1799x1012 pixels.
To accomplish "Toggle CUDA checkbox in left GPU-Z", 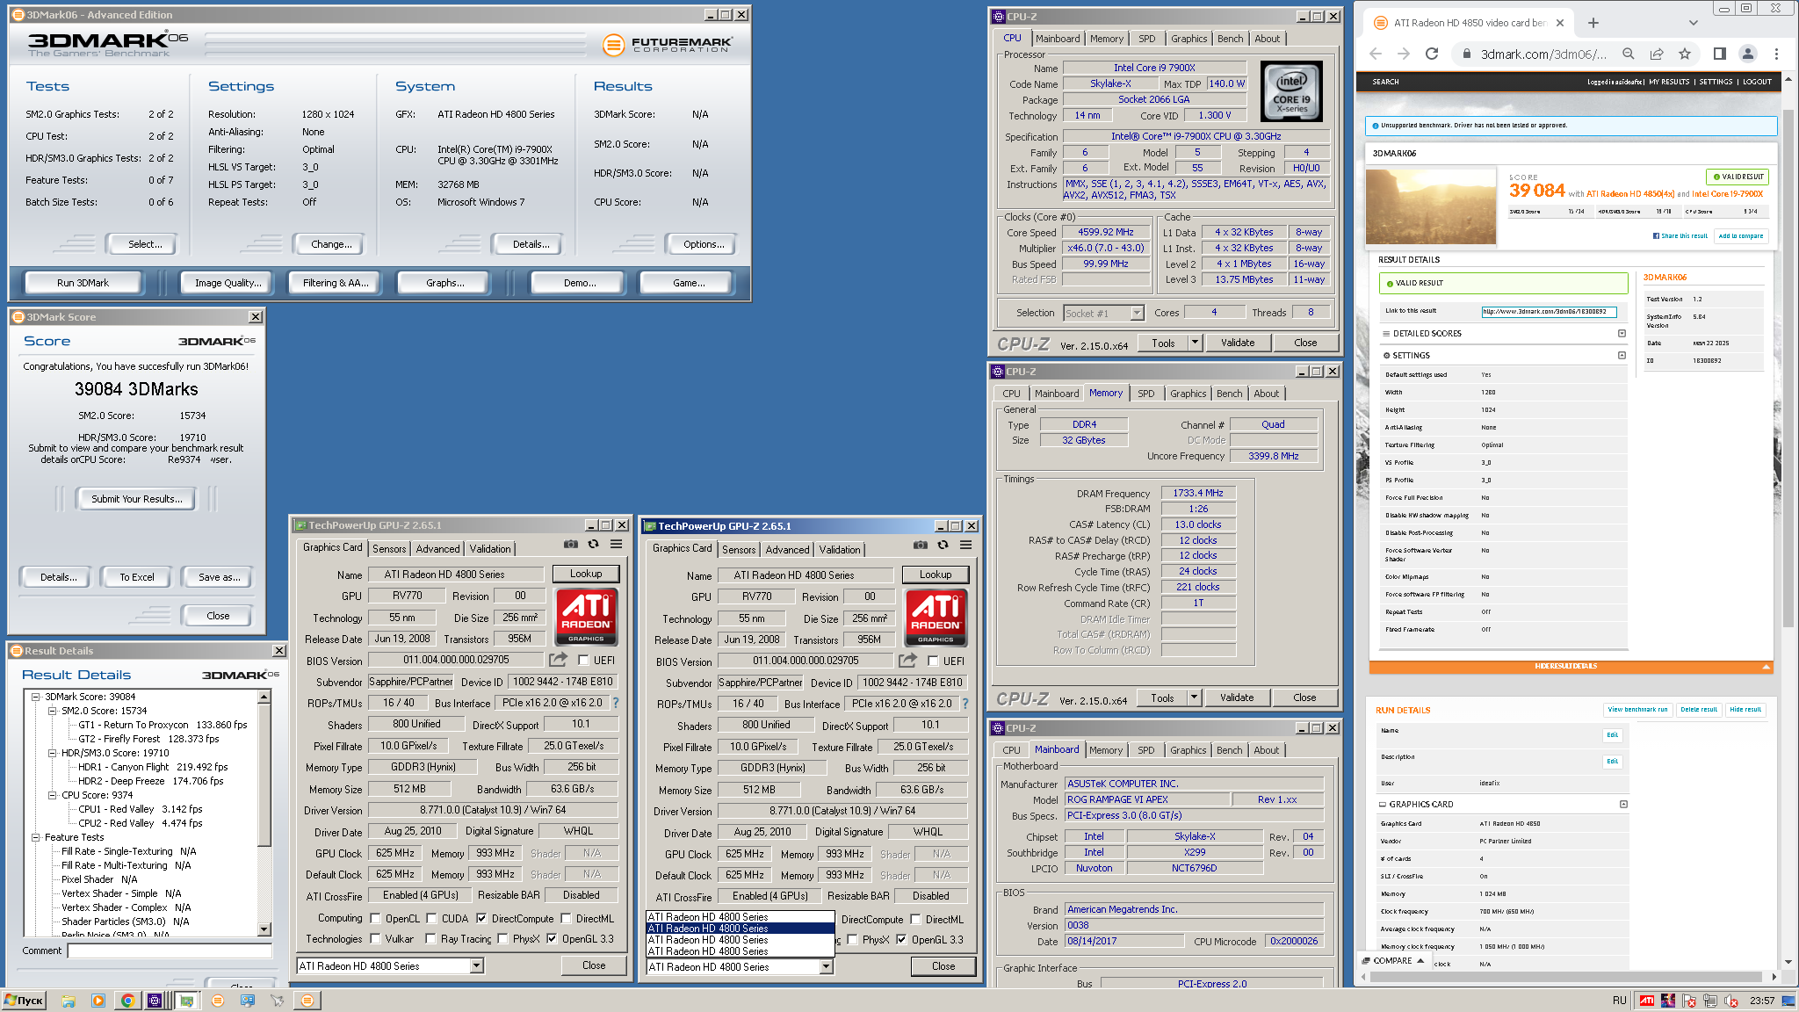I will (x=431, y=918).
